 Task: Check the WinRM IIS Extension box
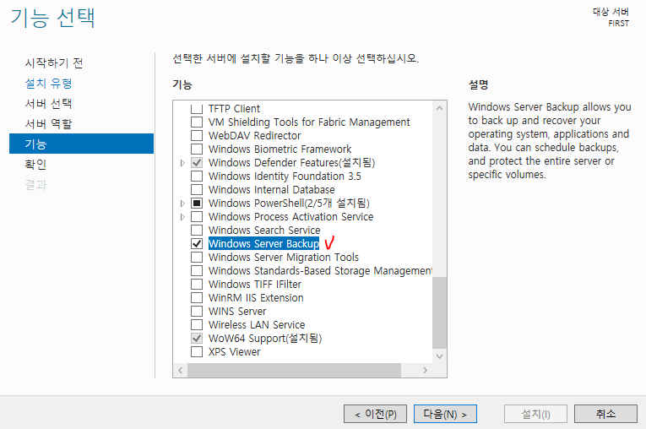[197, 297]
